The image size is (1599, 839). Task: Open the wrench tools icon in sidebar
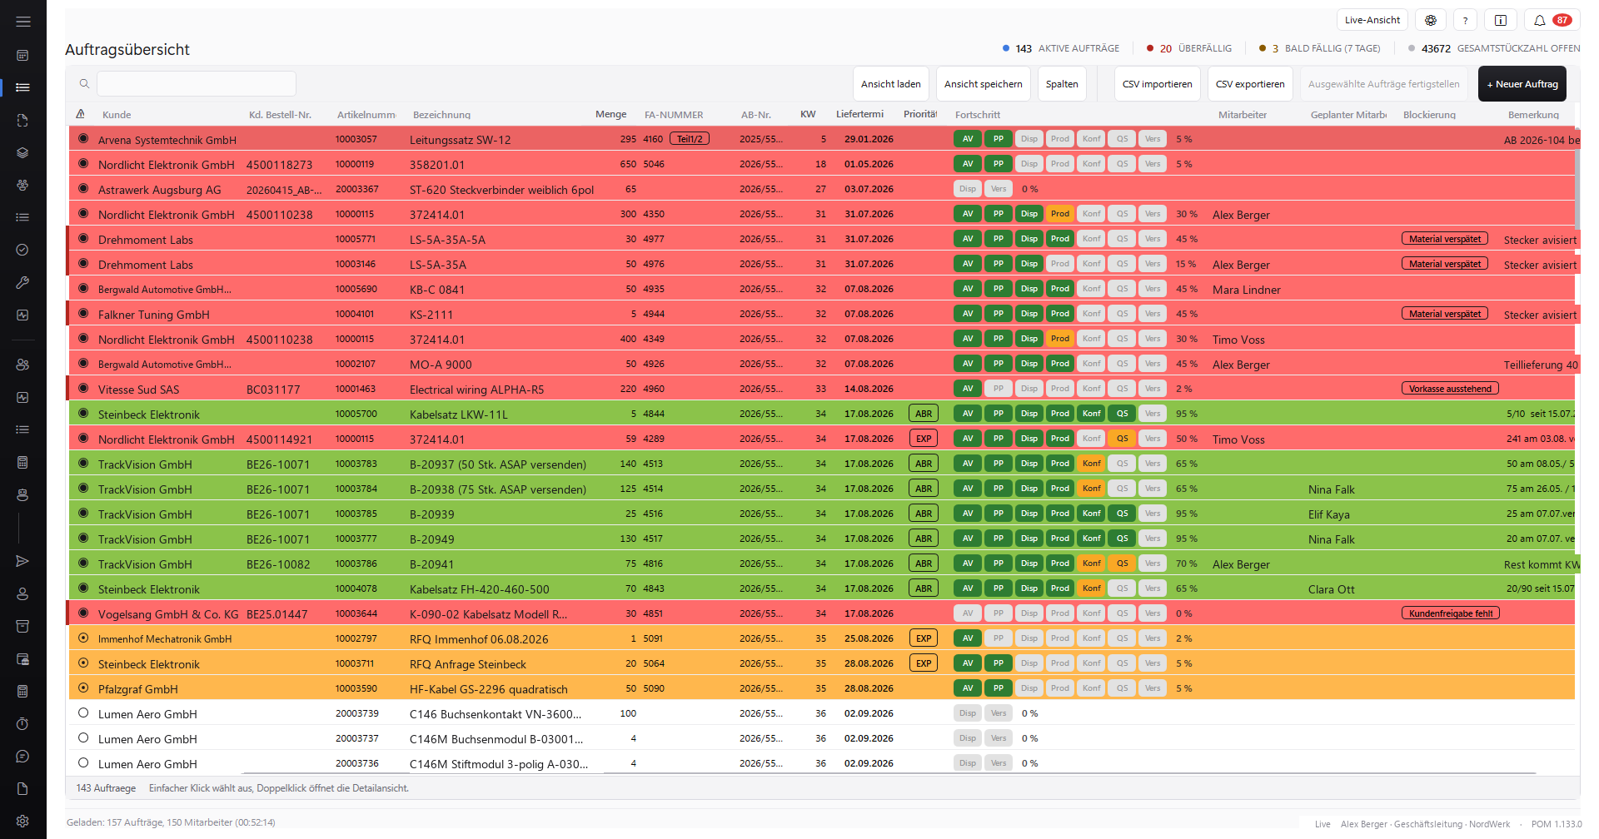[22, 283]
